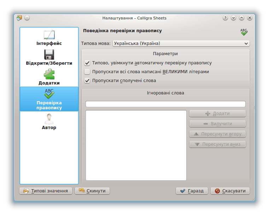Click the Типові значення defaults button
This screenshot has height=215, width=269.
46,191
